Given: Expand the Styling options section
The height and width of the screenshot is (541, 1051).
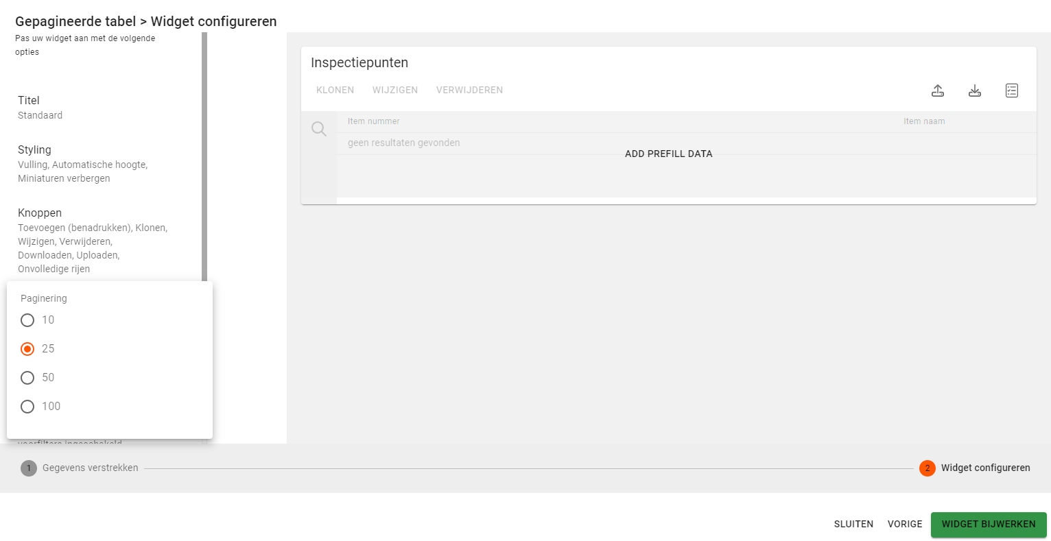Looking at the screenshot, I should [34, 150].
